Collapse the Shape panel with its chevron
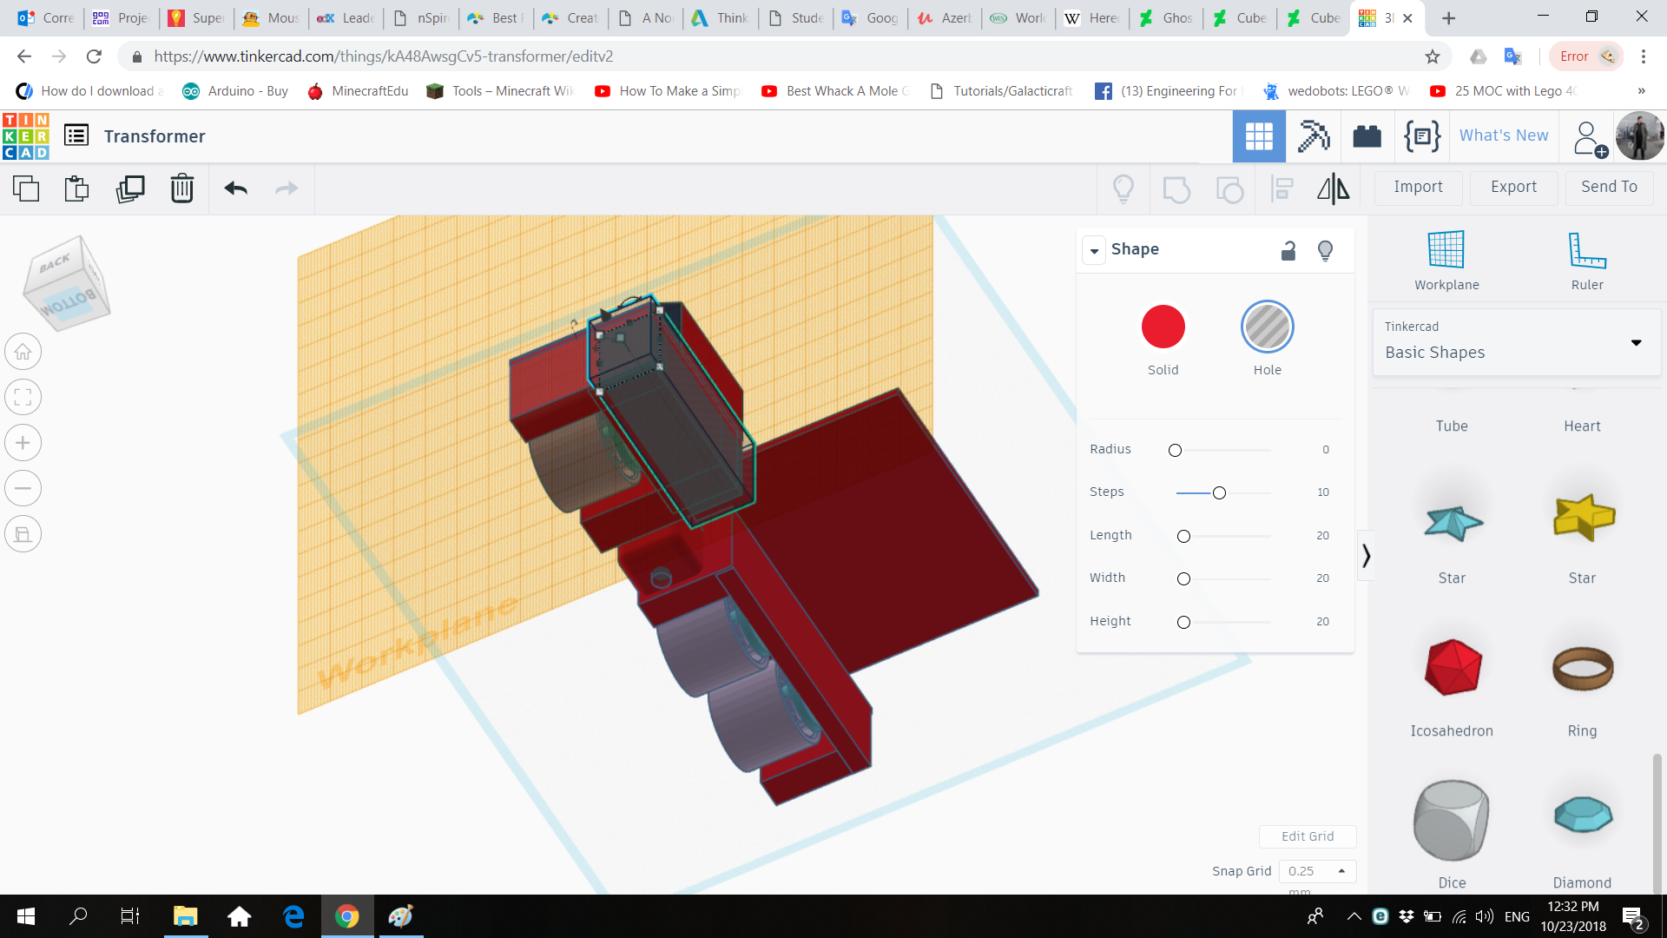The width and height of the screenshot is (1667, 938). 1094,250
